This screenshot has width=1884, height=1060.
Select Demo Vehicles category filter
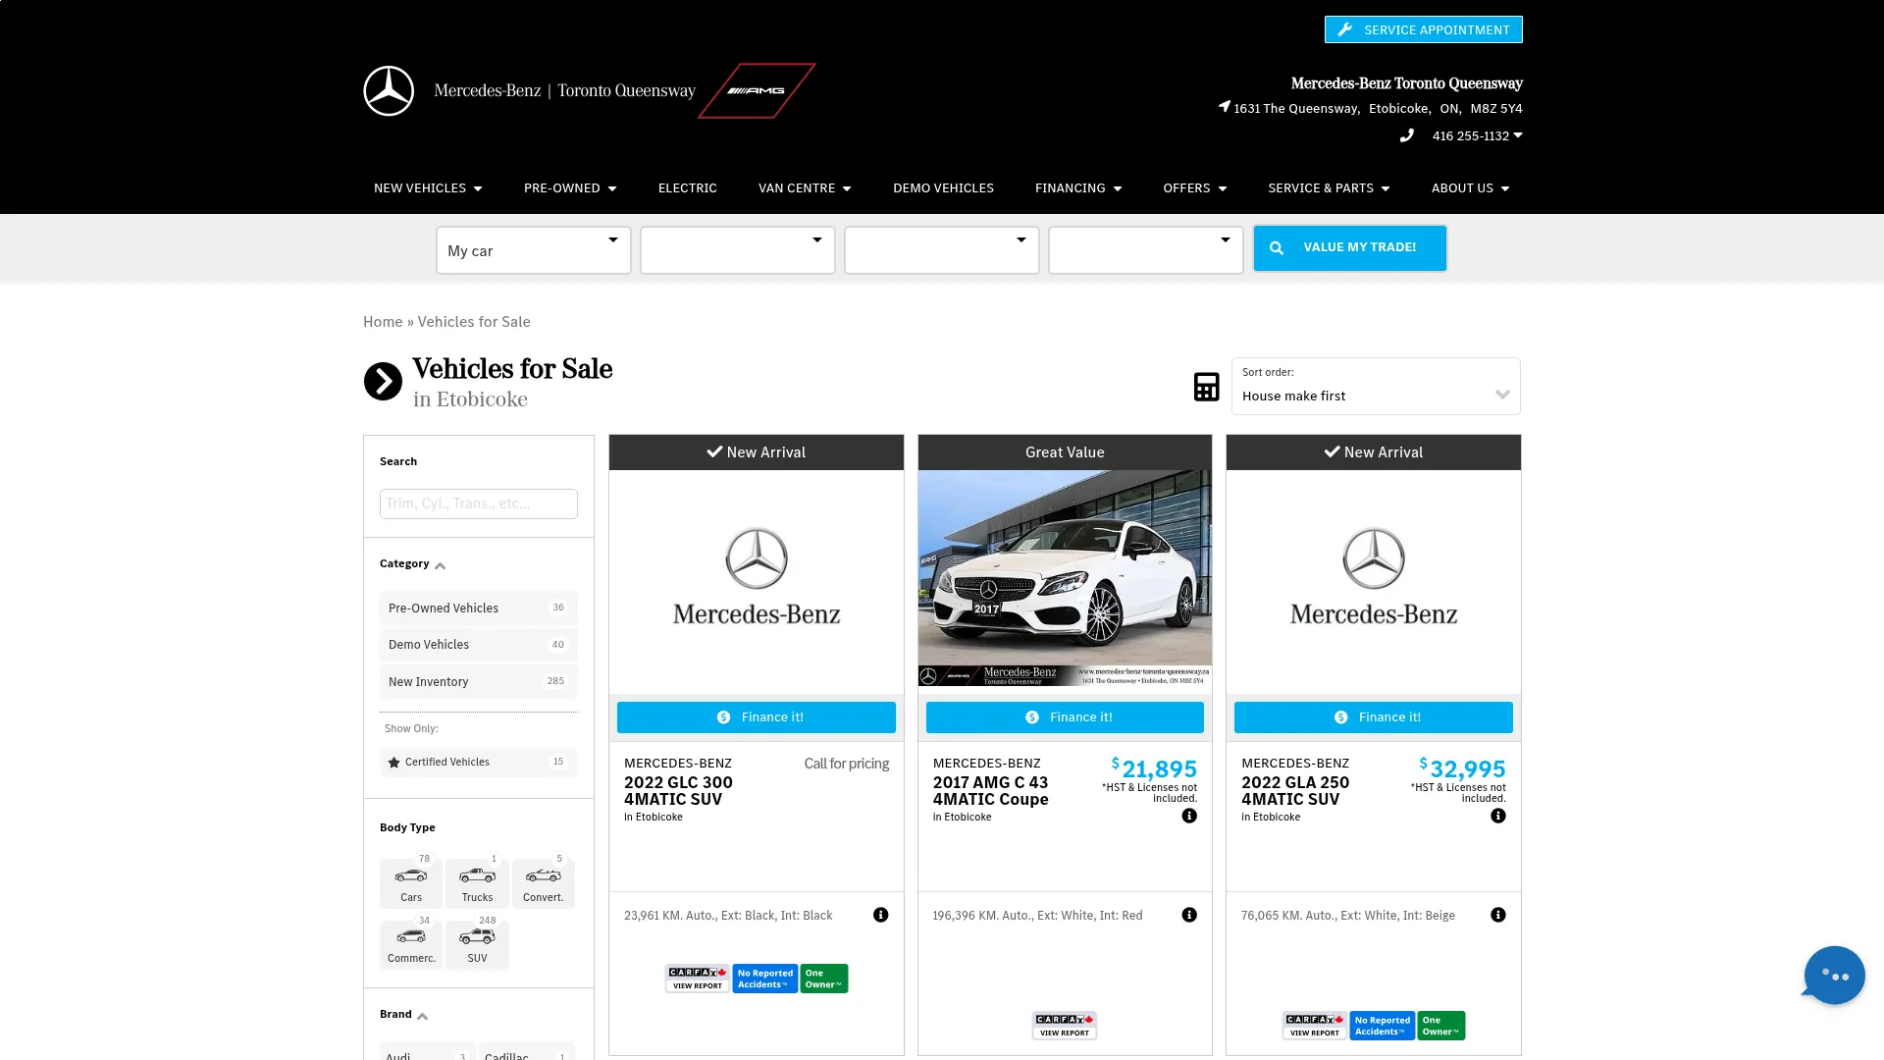point(479,645)
